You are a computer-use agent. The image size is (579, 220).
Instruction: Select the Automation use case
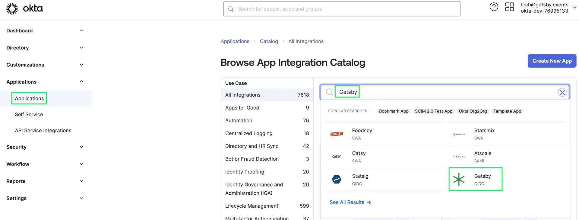click(x=267, y=120)
